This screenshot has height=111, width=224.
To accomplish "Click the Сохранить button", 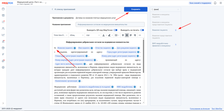I will pos(136,9).
